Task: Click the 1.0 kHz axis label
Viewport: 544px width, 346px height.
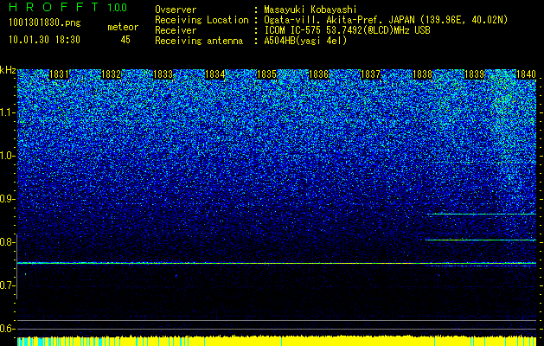Action: tap(8, 156)
